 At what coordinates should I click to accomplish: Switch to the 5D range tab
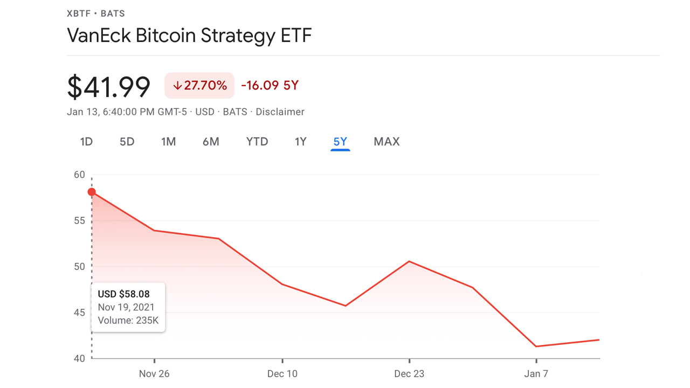[x=127, y=142]
